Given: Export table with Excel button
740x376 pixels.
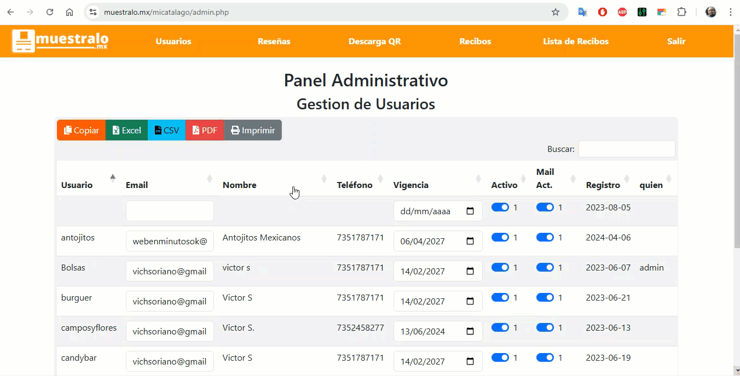Looking at the screenshot, I should [x=126, y=130].
